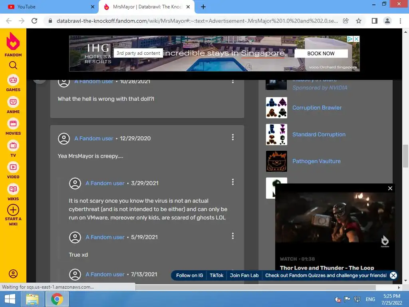Screen dimensions: 409x307
Task: Open the Windows Start menu
Action: pyautogui.click(x=10, y=299)
